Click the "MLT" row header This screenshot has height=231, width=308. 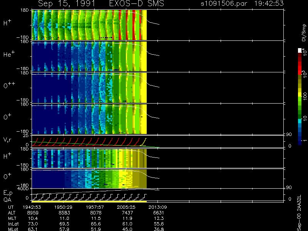12,218
